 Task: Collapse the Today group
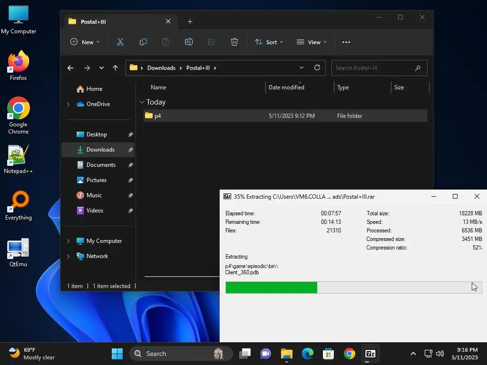[142, 102]
